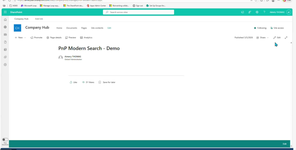
Task: Open the Home navigation item
Action: pyautogui.click(x=59, y=28)
